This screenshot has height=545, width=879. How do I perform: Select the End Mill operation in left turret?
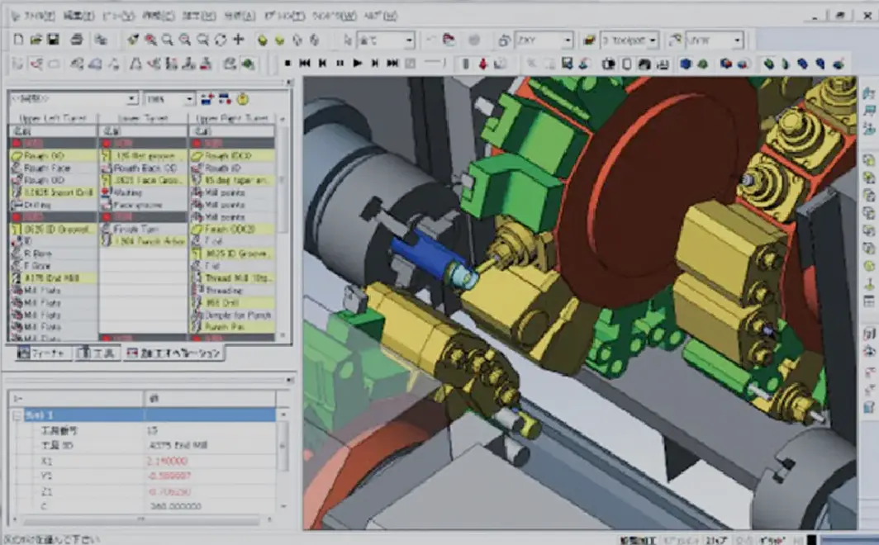[x=51, y=277]
